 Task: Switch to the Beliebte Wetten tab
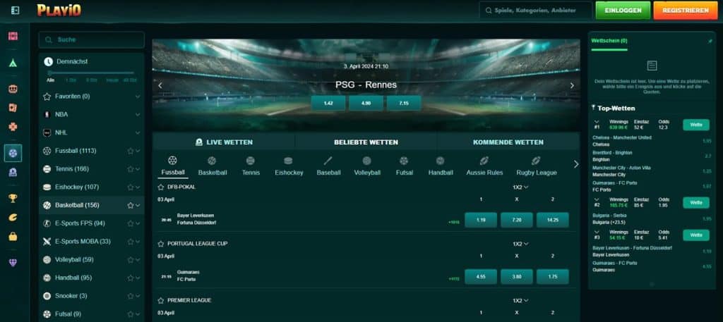[366, 142]
